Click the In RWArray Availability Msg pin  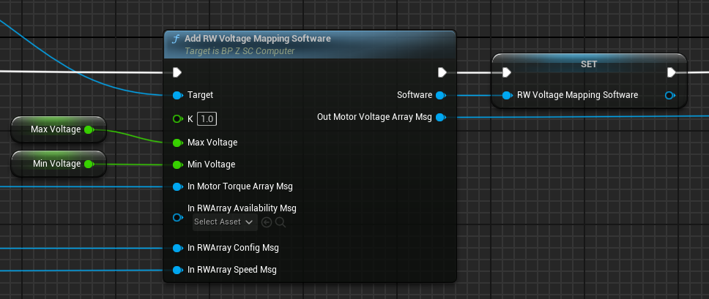(177, 217)
